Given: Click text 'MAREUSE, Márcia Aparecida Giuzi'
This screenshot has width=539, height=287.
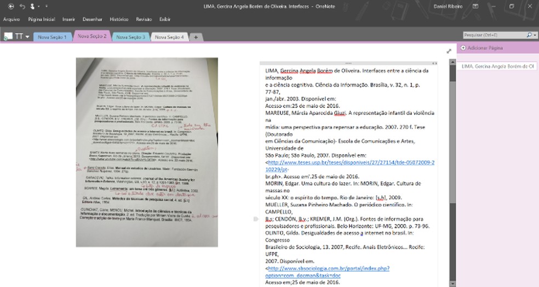Looking at the screenshot, I should pyautogui.click(x=306, y=113).
